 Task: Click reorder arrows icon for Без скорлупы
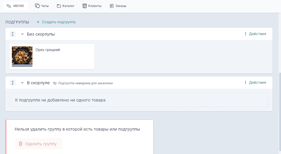pos(13,34)
